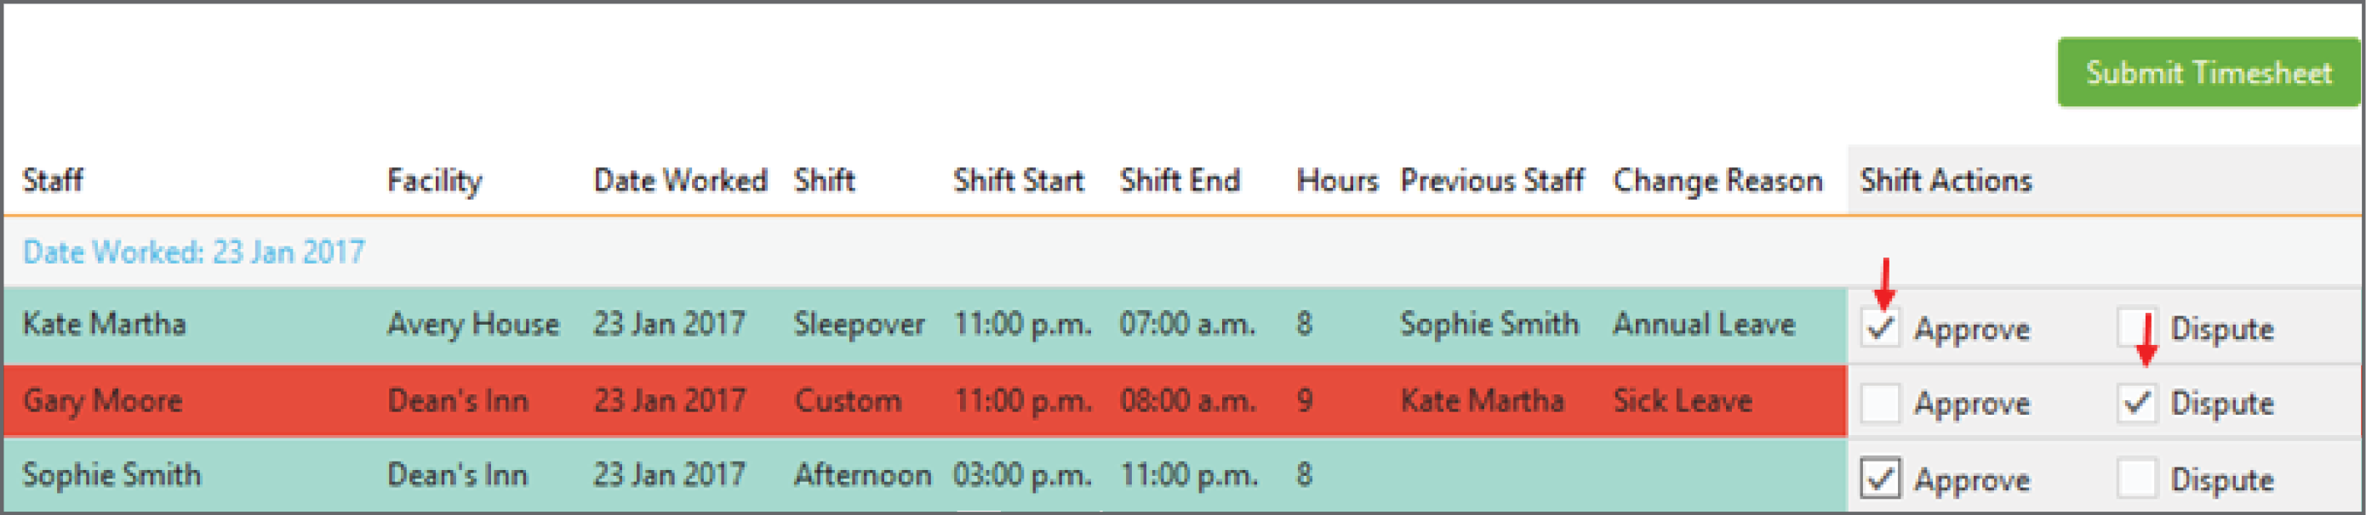The width and height of the screenshot is (2366, 515).
Task: Sort by the Staff column header
Action: coord(54,179)
